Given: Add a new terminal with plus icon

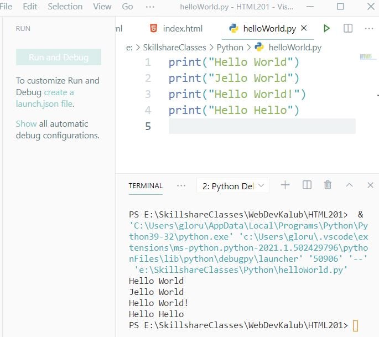Looking at the screenshot, I should [285, 185].
